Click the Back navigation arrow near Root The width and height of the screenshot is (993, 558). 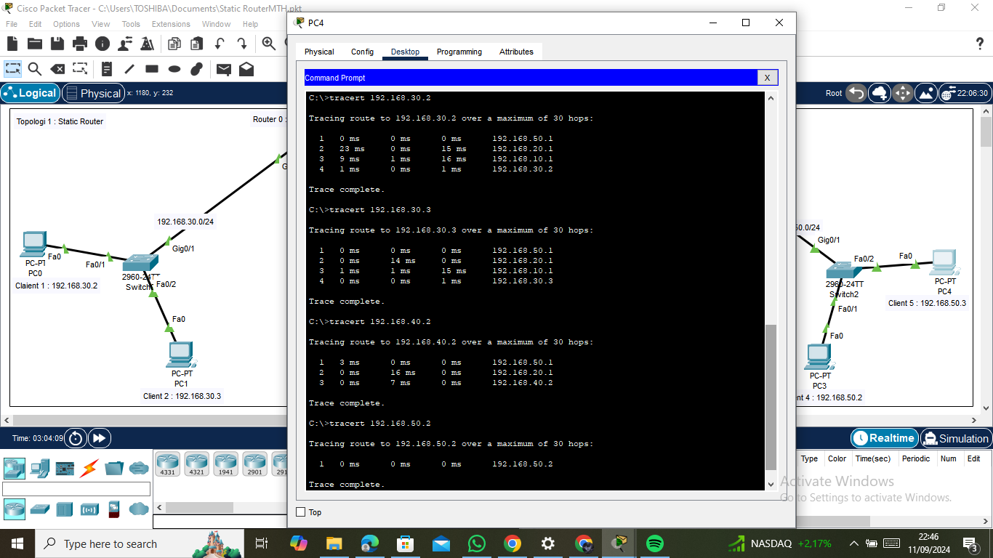857,93
